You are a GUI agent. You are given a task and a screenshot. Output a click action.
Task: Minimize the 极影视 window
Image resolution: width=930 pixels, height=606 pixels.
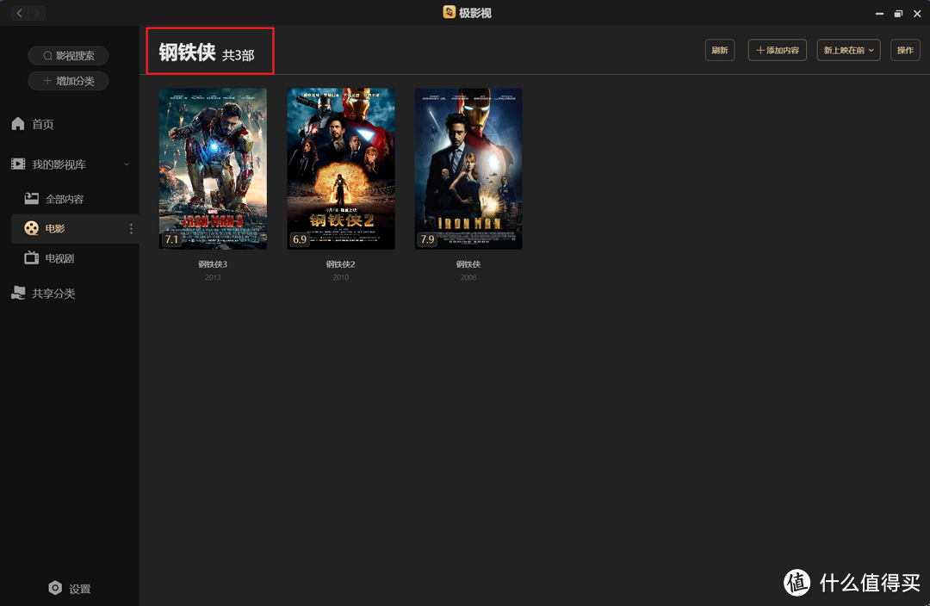pos(879,13)
